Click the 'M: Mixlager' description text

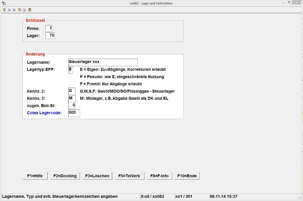(x=124, y=98)
